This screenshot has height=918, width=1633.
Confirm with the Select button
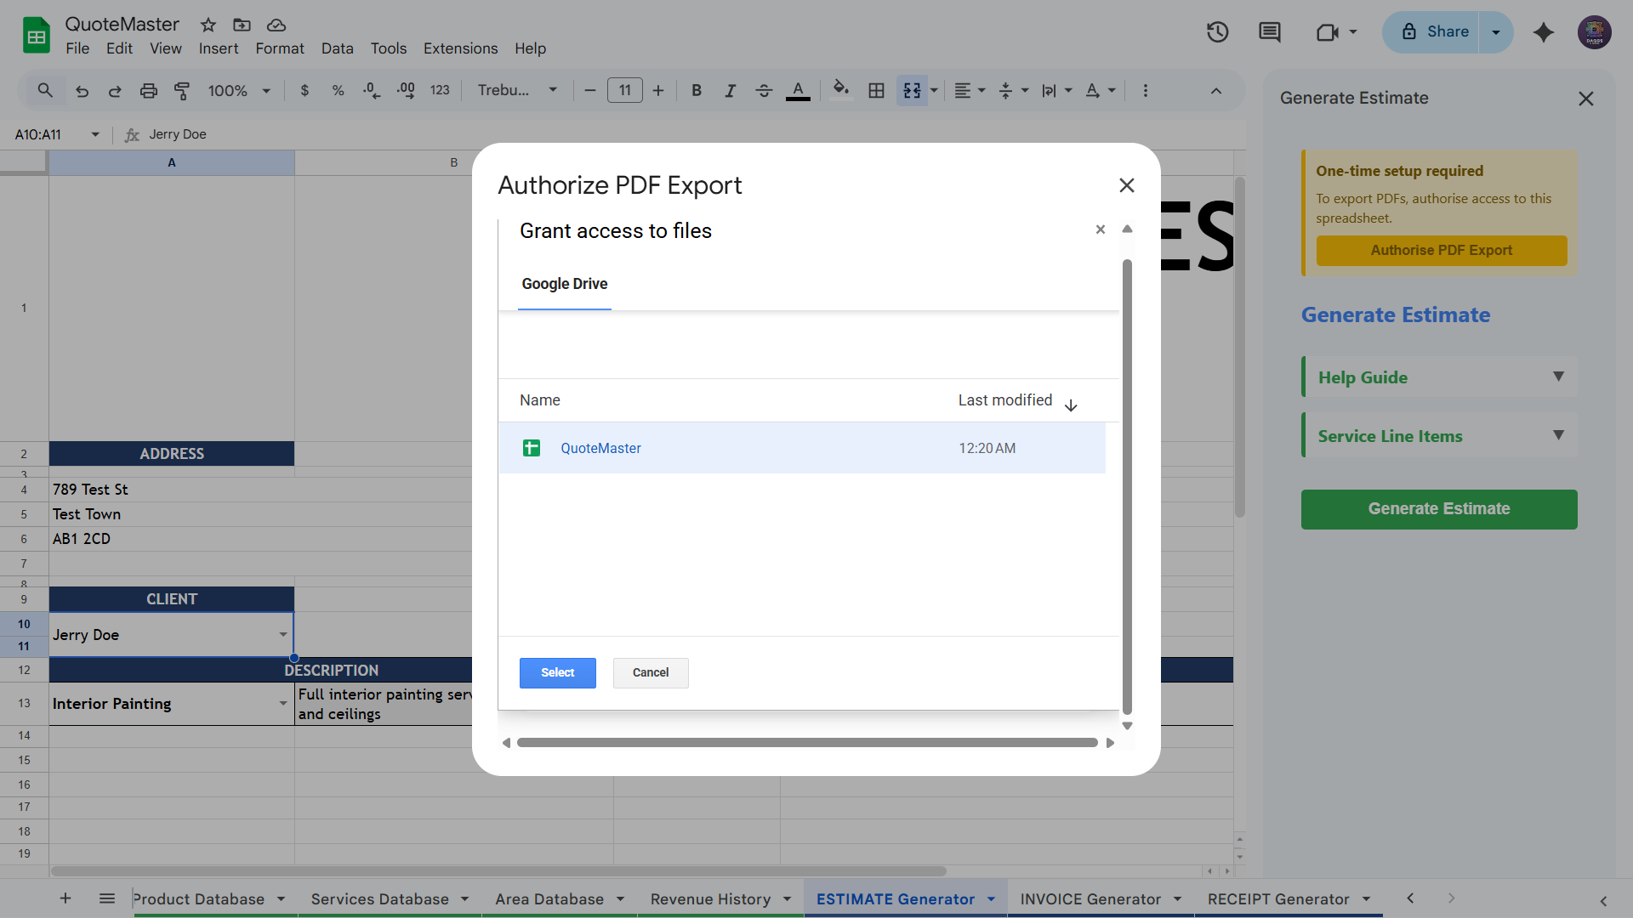(x=557, y=672)
